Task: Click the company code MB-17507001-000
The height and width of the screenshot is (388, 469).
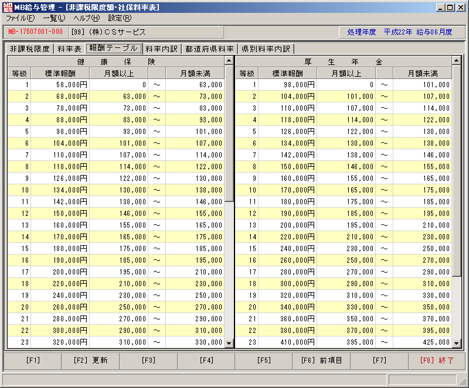Action: 36,32
